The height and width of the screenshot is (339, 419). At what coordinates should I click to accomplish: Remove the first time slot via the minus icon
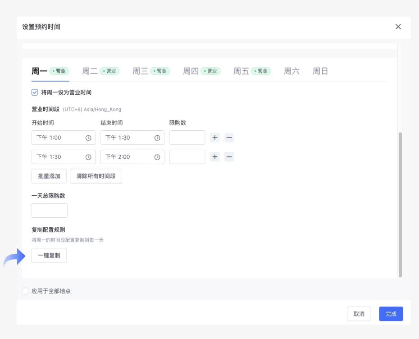[x=229, y=137]
